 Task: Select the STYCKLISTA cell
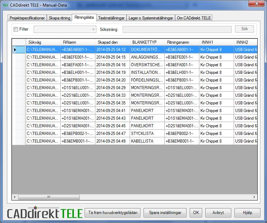pos(147,134)
